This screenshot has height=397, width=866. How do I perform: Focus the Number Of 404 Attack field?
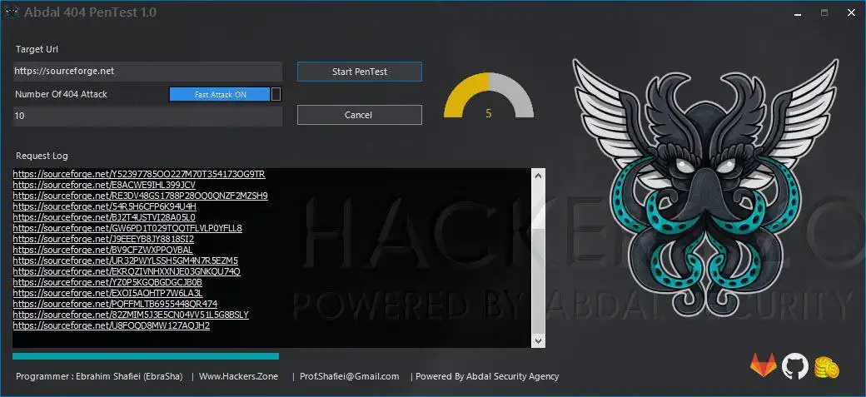point(147,116)
